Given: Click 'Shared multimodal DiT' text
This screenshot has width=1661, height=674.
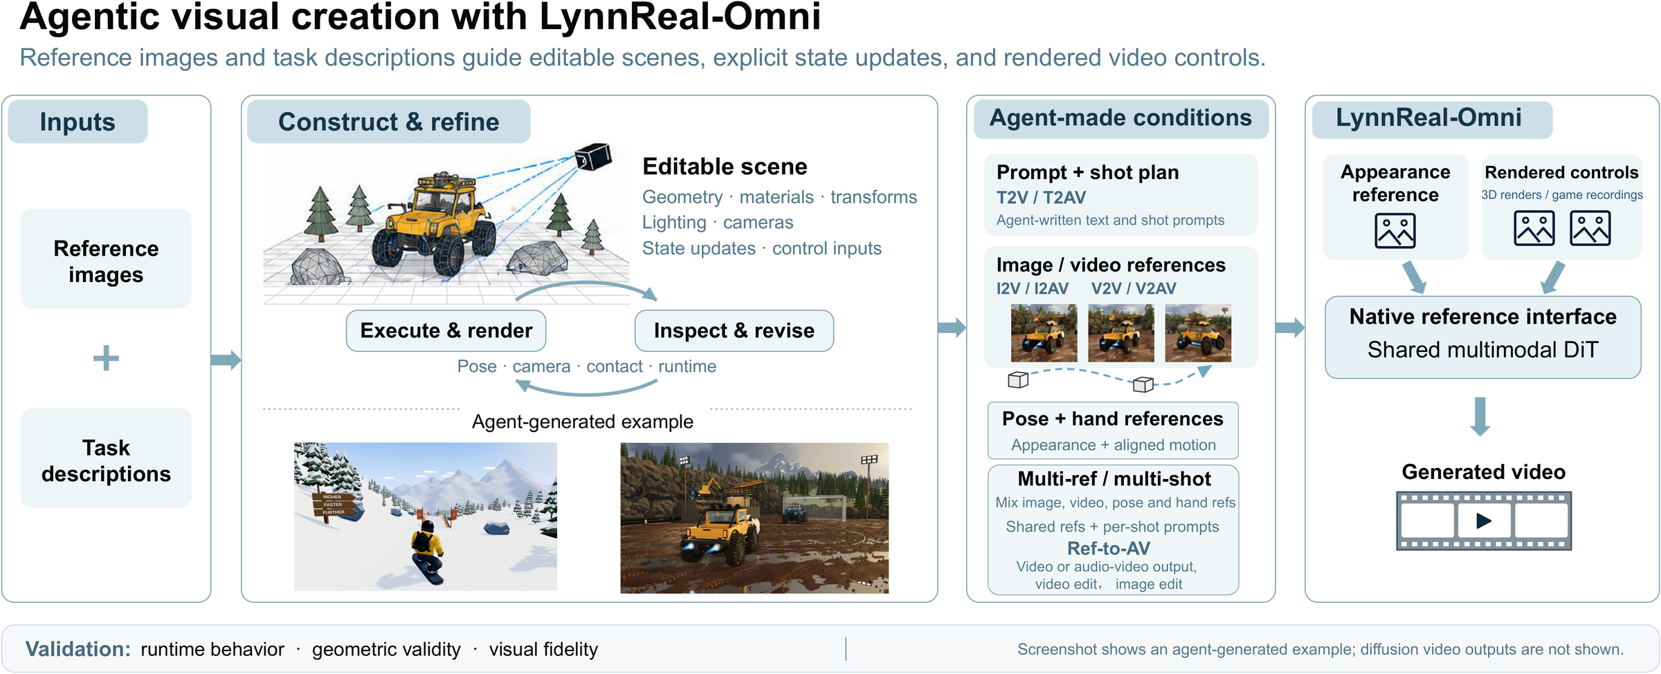Looking at the screenshot, I should pos(1482,350).
